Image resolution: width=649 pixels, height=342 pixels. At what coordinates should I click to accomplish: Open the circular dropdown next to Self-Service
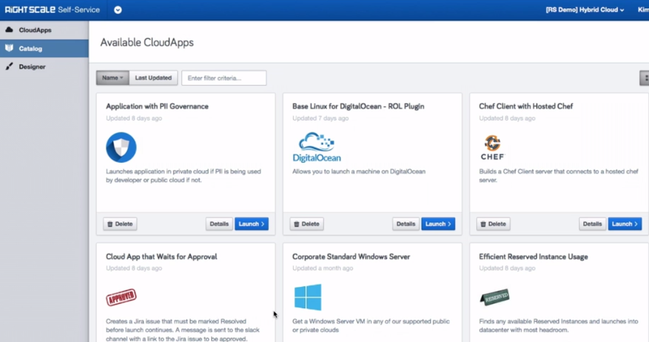[118, 10]
